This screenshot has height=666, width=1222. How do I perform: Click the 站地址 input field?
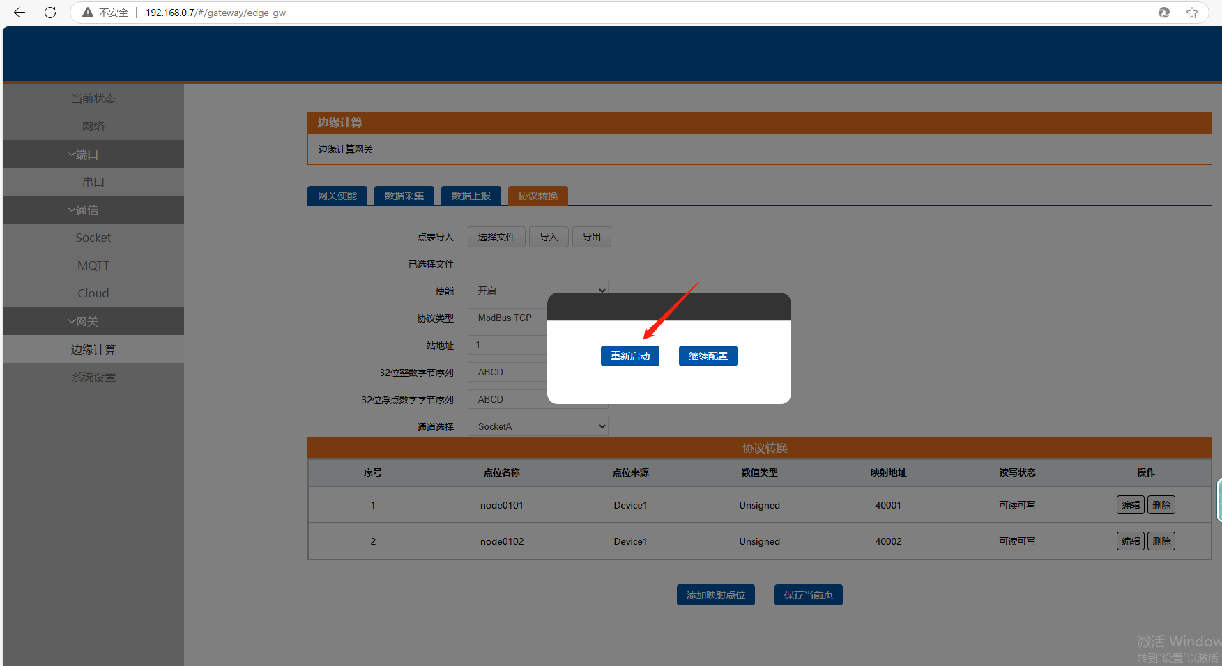507,345
